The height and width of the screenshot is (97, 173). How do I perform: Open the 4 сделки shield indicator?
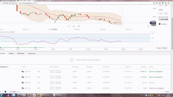163,24
